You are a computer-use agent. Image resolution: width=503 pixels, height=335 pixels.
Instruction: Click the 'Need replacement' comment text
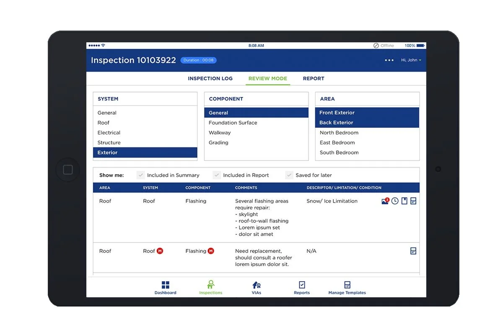[x=264, y=258]
